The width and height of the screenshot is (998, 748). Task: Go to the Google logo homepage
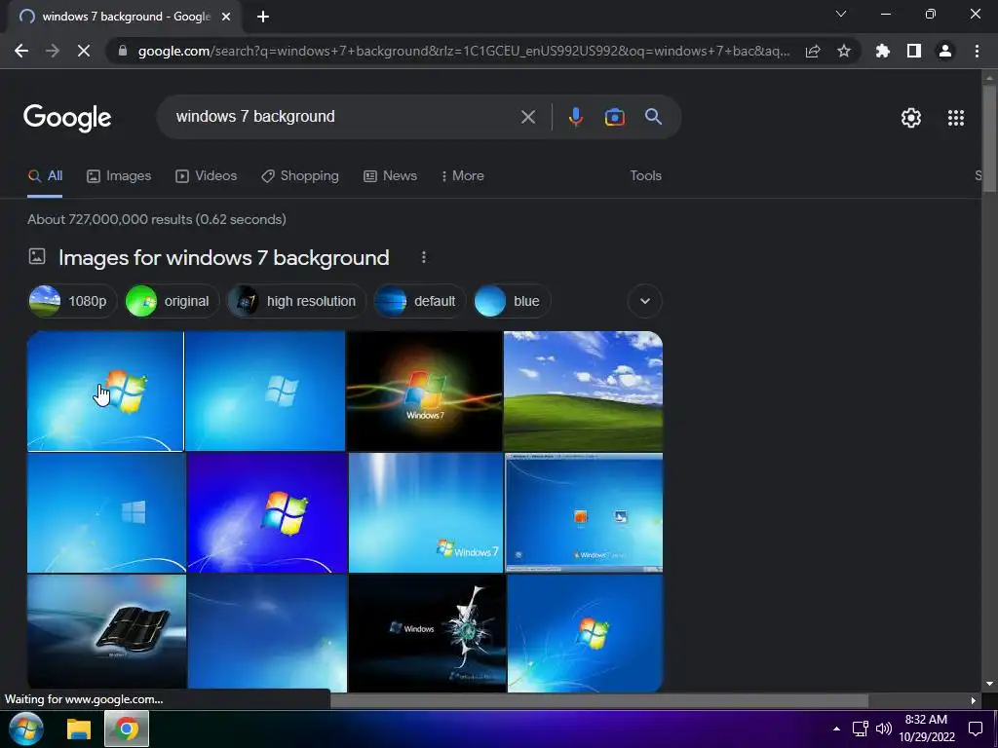point(67,118)
